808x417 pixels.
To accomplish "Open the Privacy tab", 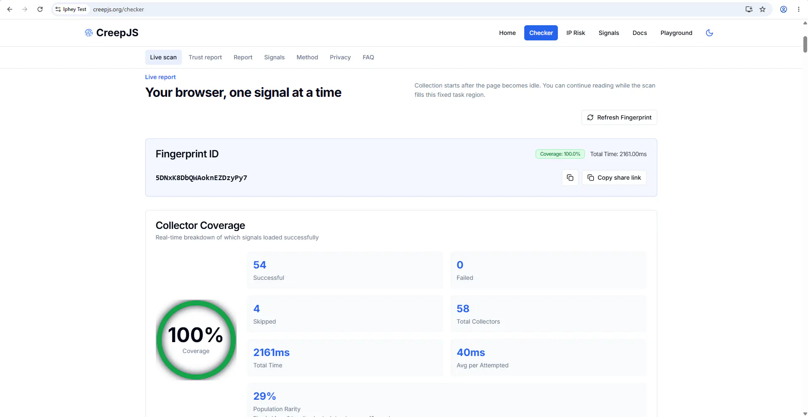I will click(x=340, y=57).
